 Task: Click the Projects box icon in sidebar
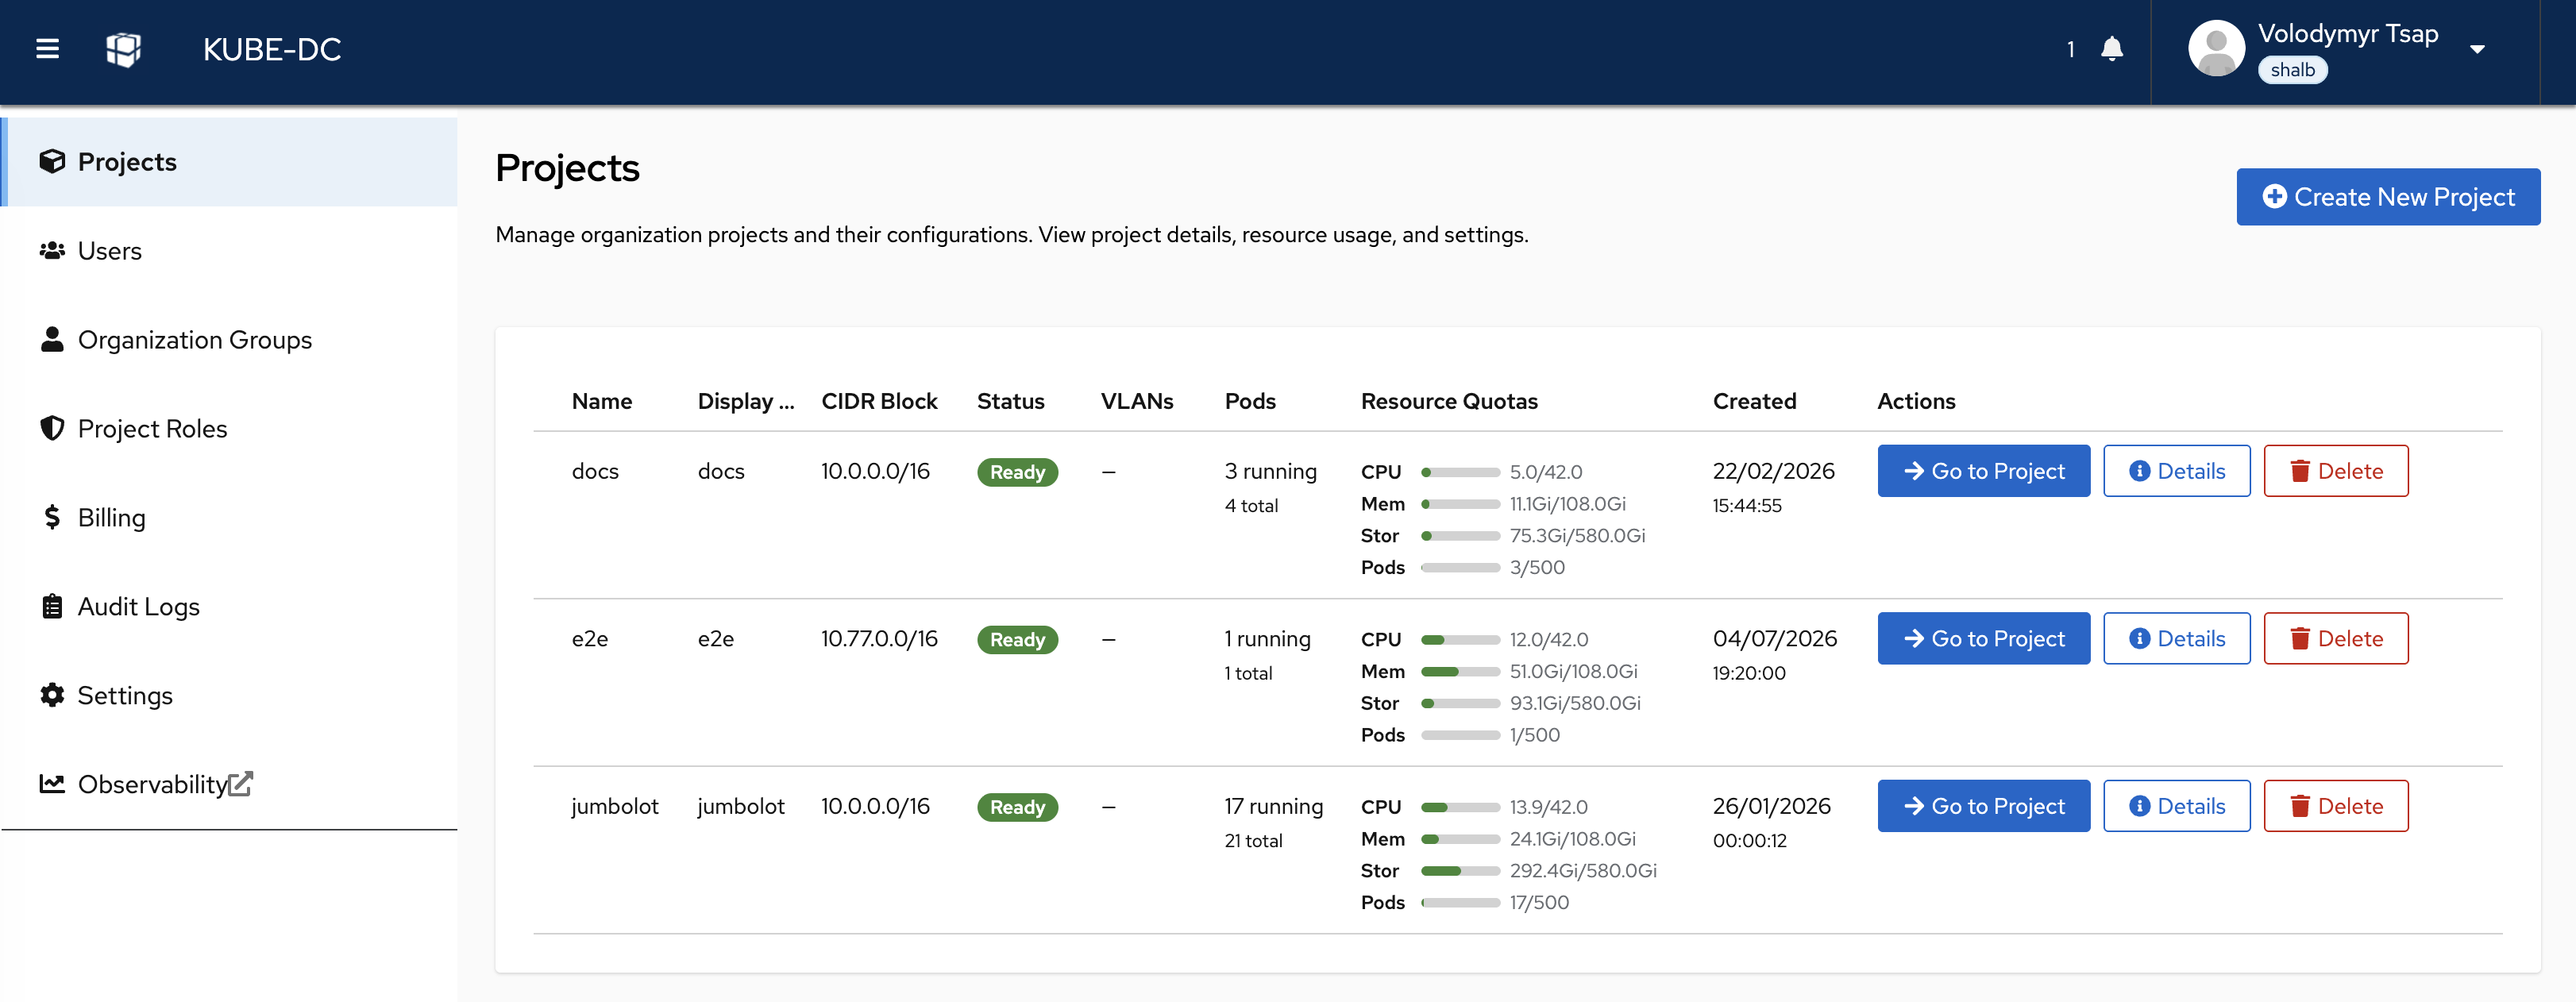(x=52, y=162)
